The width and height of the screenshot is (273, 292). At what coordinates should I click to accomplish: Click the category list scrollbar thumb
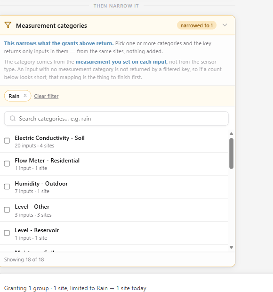click(231, 154)
